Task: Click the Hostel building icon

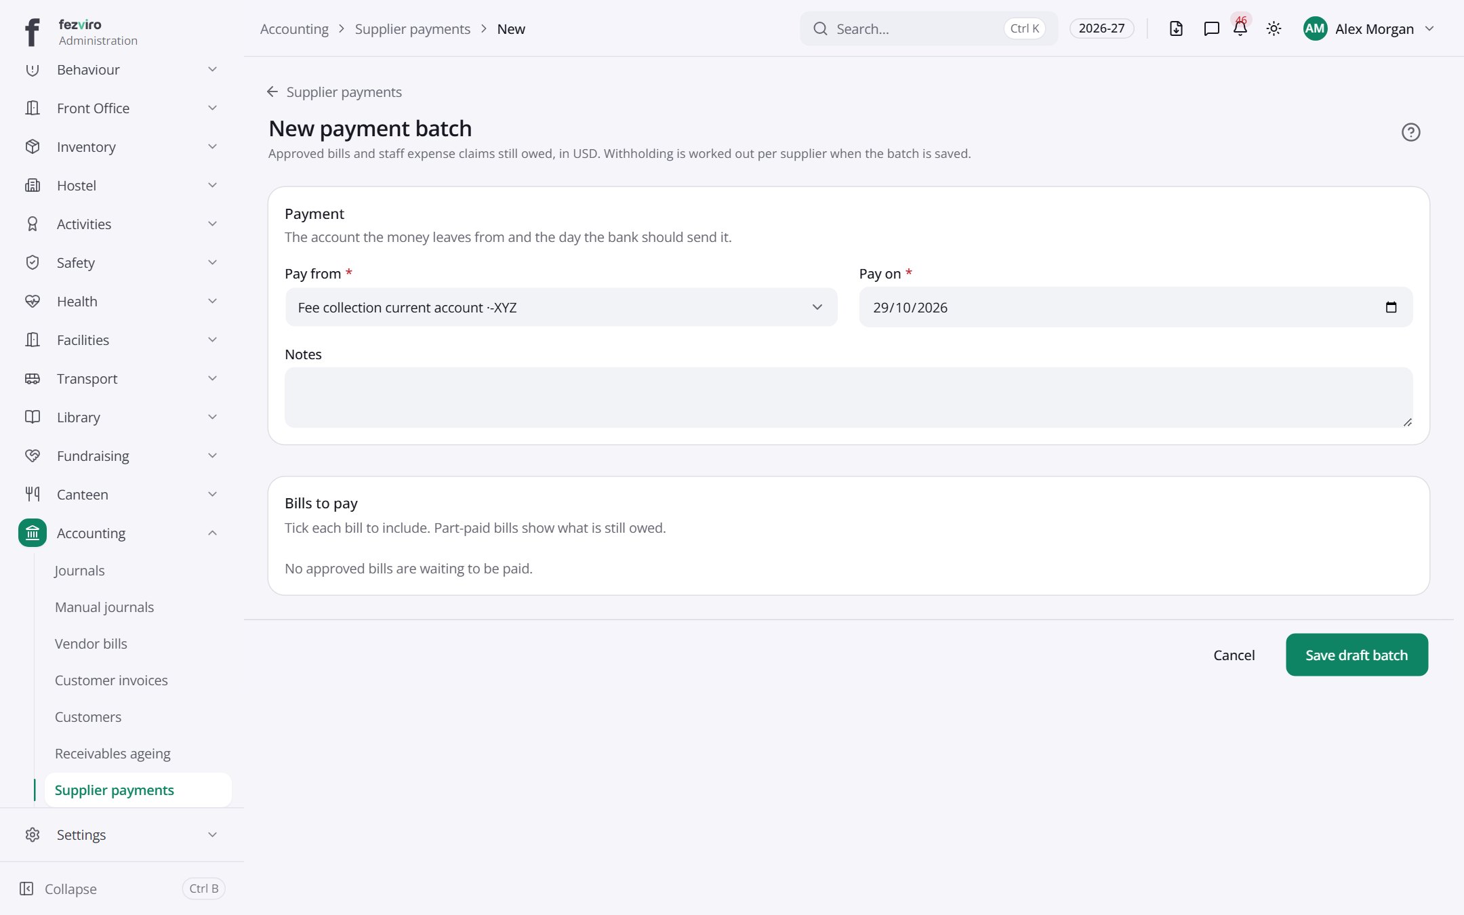Action: [33, 186]
